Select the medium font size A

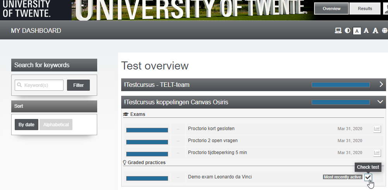[x=366, y=31]
